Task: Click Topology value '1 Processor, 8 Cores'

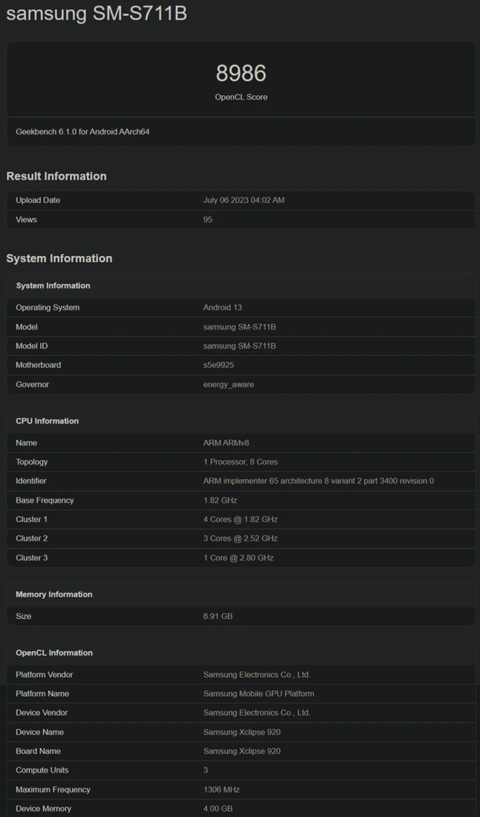Action: (x=240, y=462)
